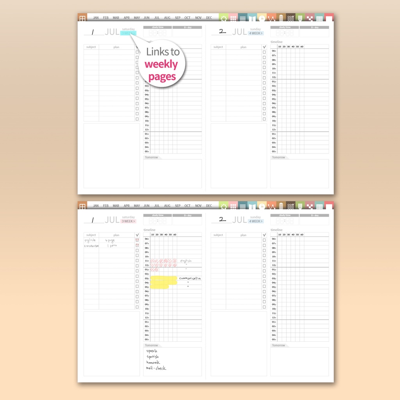Select MAY on lower planner
The image size is (400, 400).
(137, 206)
